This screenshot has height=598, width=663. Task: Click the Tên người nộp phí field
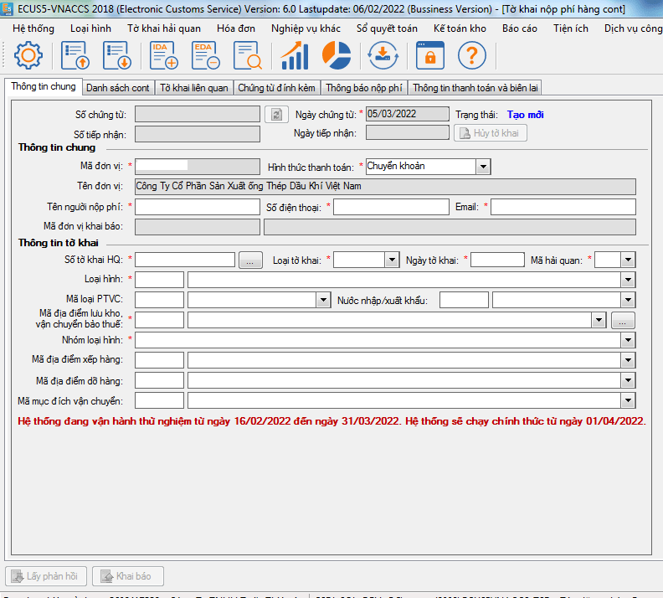(198, 207)
